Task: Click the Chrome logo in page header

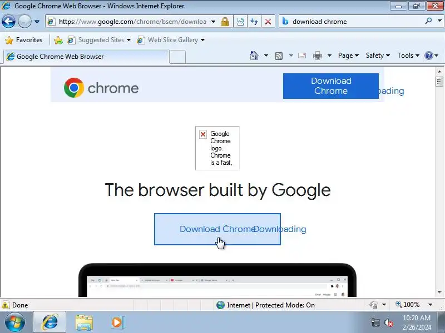Action: coord(101,88)
